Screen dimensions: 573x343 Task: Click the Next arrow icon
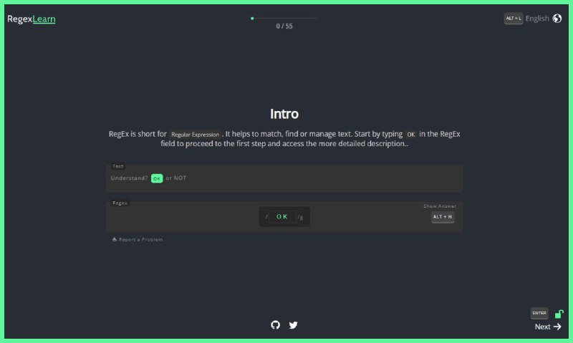557,327
